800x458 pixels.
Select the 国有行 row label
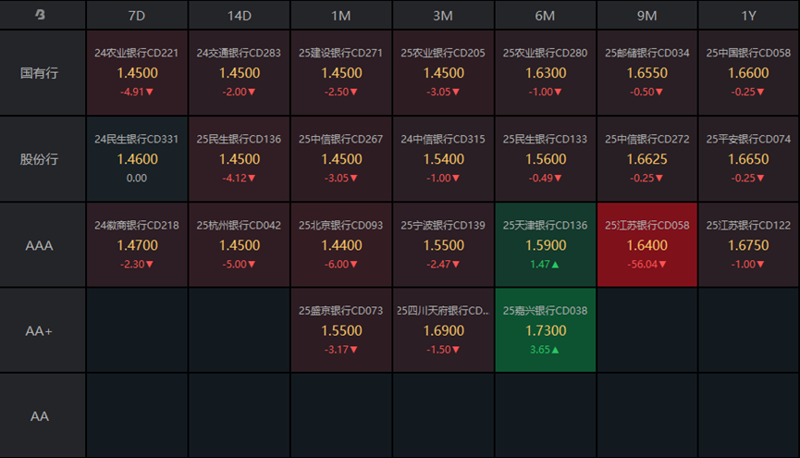(x=40, y=72)
